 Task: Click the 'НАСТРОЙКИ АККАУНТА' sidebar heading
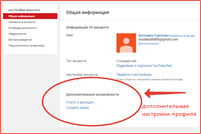pyautogui.click(x=24, y=10)
